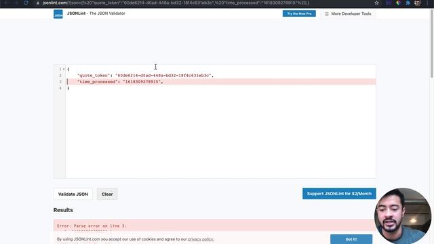Click the page vertical scrollbar
The image size is (434, 244).
(432, 44)
